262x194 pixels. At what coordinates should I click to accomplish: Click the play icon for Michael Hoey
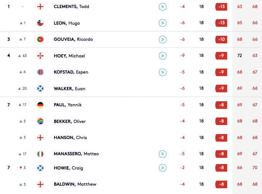point(162,56)
